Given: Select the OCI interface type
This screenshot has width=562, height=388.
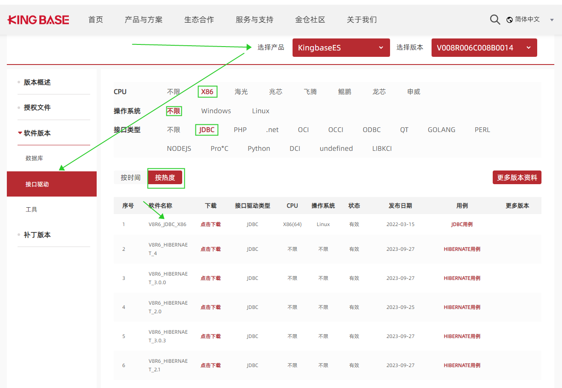Looking at the screenshot, I should click(304, 130).
